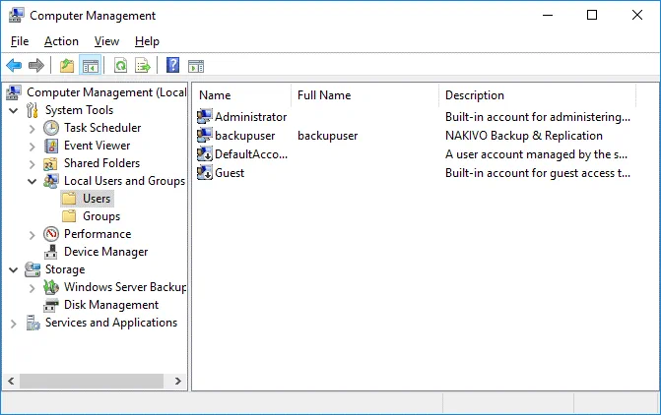
Task: Select Event Viewer in System Tools
Action: 97,146
